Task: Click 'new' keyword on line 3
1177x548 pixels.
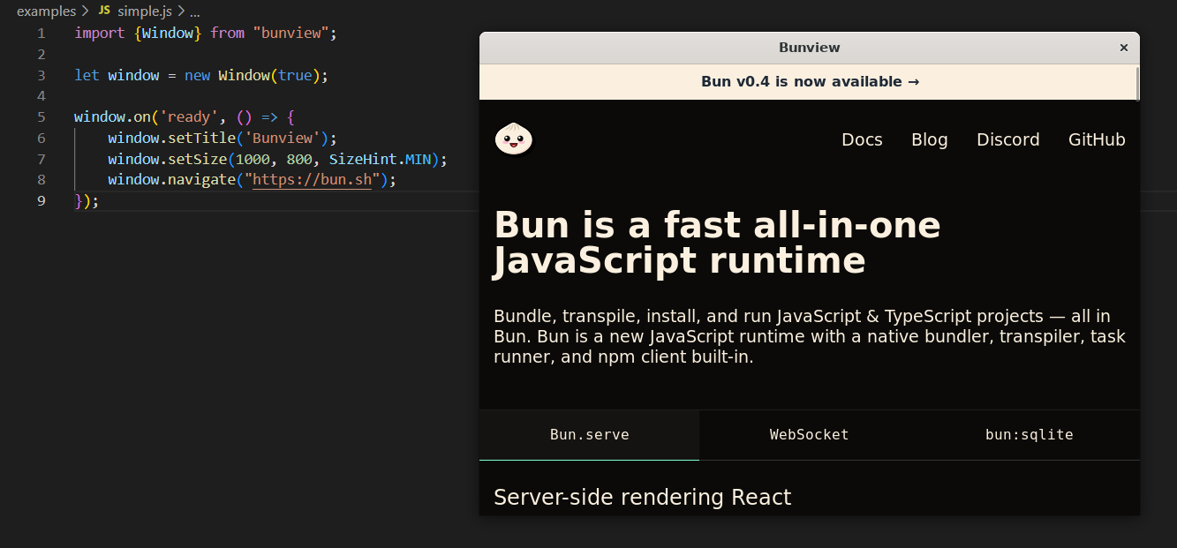Action: tap(198, 76)
